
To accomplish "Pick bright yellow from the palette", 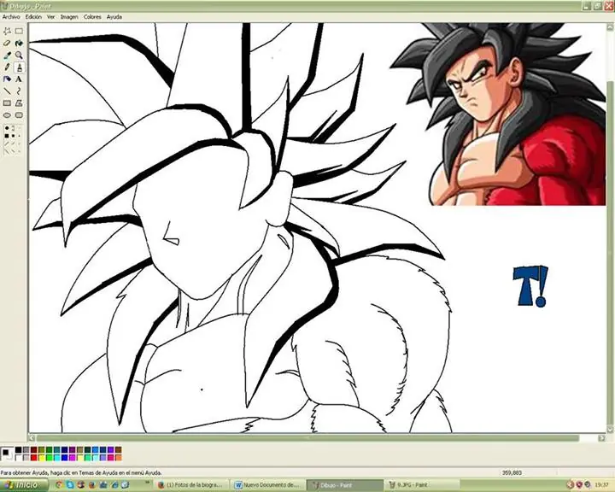I will coord(42,458).
